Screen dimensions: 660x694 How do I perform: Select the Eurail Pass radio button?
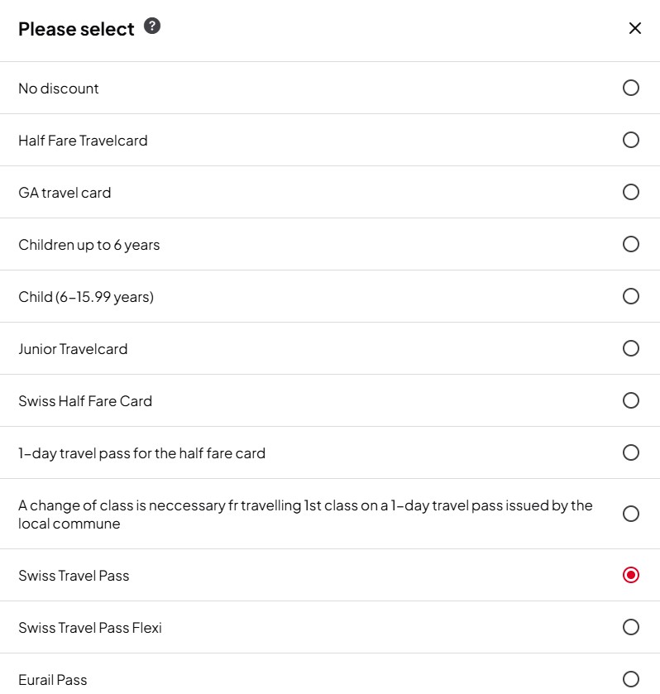[x=630, y=679]
